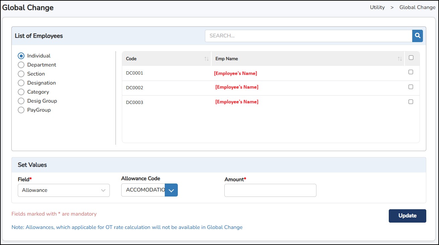
Task: Click sort arrows icon in Emp Name column
Action: pyautogui.click(x=399, y=59)
